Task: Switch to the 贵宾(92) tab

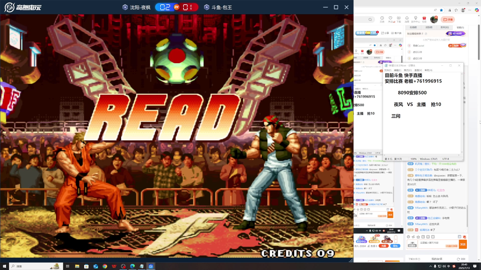Action: tap(445, 27)
